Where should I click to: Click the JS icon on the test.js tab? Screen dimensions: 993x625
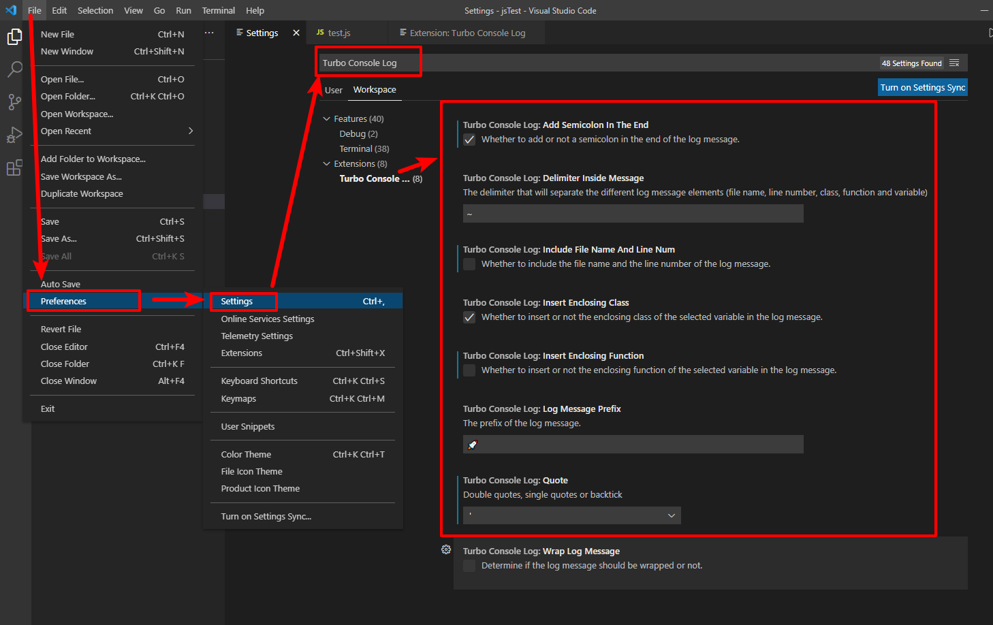point(320,33)
